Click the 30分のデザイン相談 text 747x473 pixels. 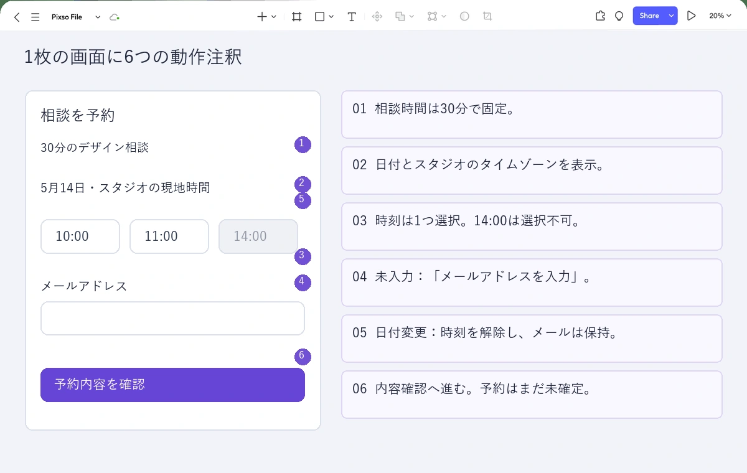click(x=95, y=148)
